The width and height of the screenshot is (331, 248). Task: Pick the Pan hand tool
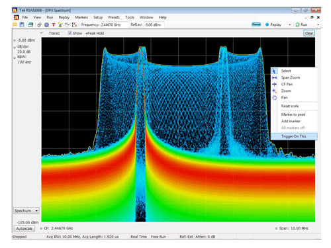[x=275, y=98]
